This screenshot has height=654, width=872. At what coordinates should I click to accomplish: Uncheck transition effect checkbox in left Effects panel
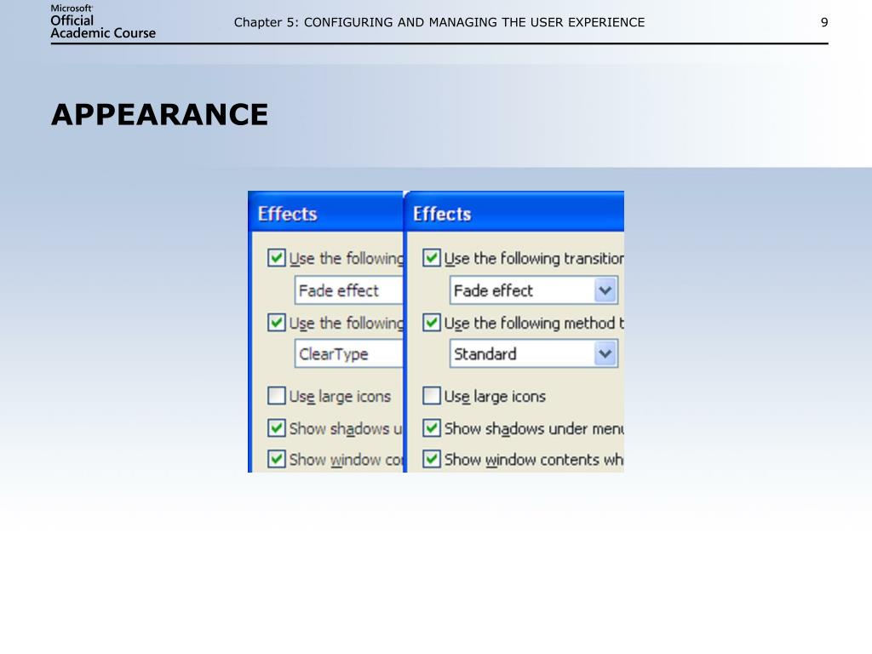point(277,258)
